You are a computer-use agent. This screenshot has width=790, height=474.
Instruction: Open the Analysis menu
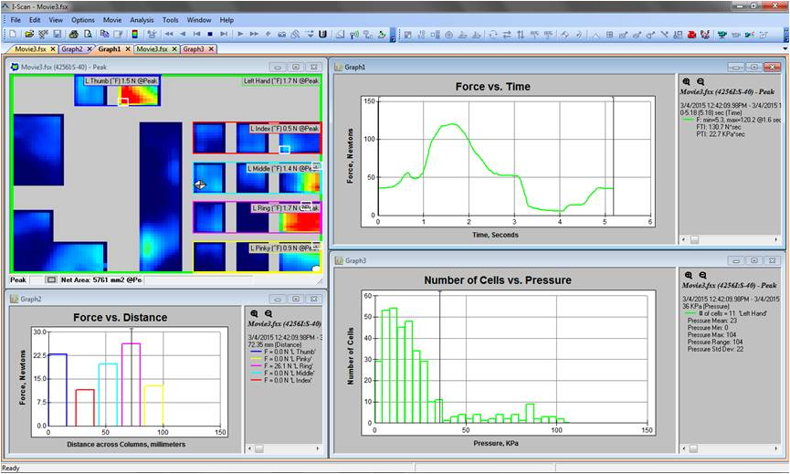point(142,19)
